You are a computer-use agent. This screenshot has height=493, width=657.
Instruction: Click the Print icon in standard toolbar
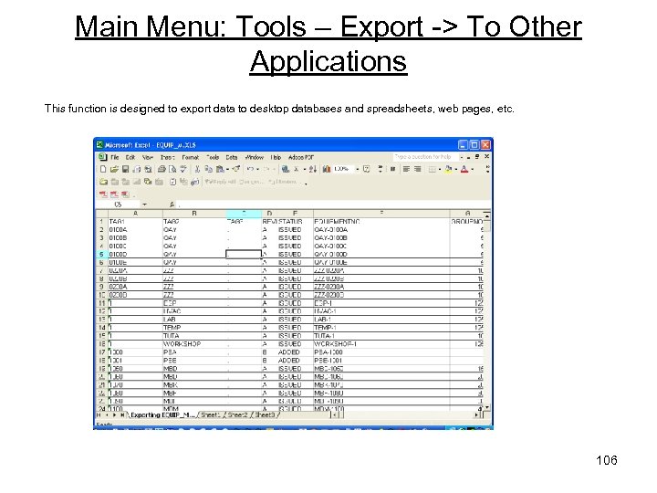coord(162,169)
